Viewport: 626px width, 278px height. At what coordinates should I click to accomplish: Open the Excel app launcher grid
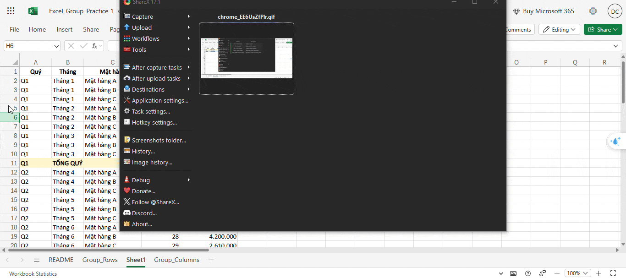[x=11, y=11]
